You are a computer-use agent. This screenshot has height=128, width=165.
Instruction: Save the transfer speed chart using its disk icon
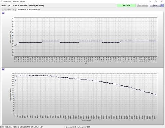pyautogui.click(x=3, y=69)
